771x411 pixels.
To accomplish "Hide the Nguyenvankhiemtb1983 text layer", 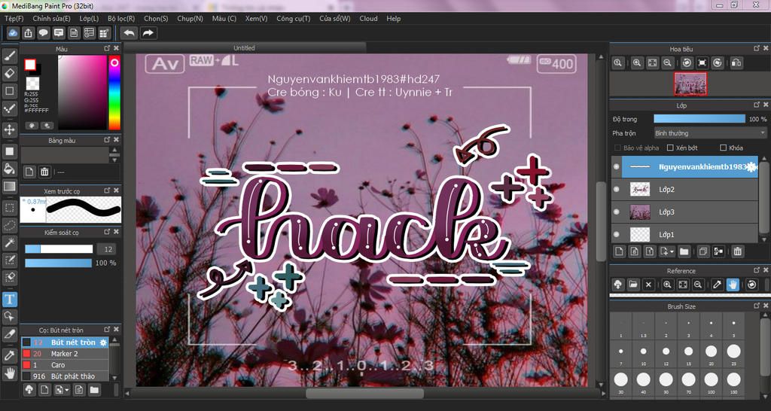I will tap(616, 166).
